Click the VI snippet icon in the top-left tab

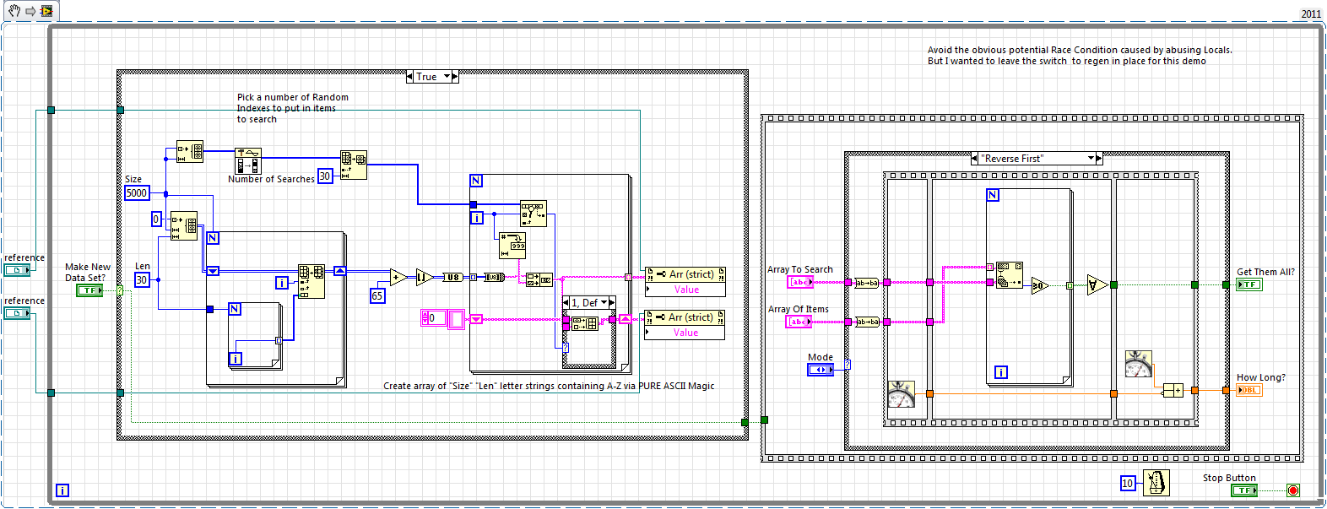pyautogui.click(x=46, y=11)
